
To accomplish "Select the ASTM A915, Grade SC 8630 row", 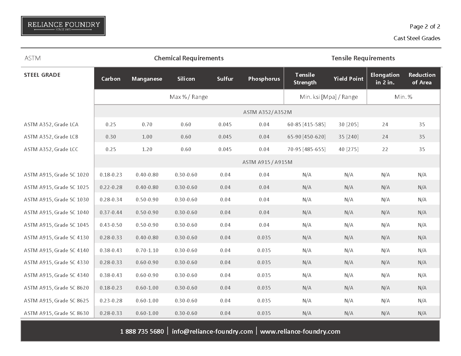I will click(x=56, y=313).
